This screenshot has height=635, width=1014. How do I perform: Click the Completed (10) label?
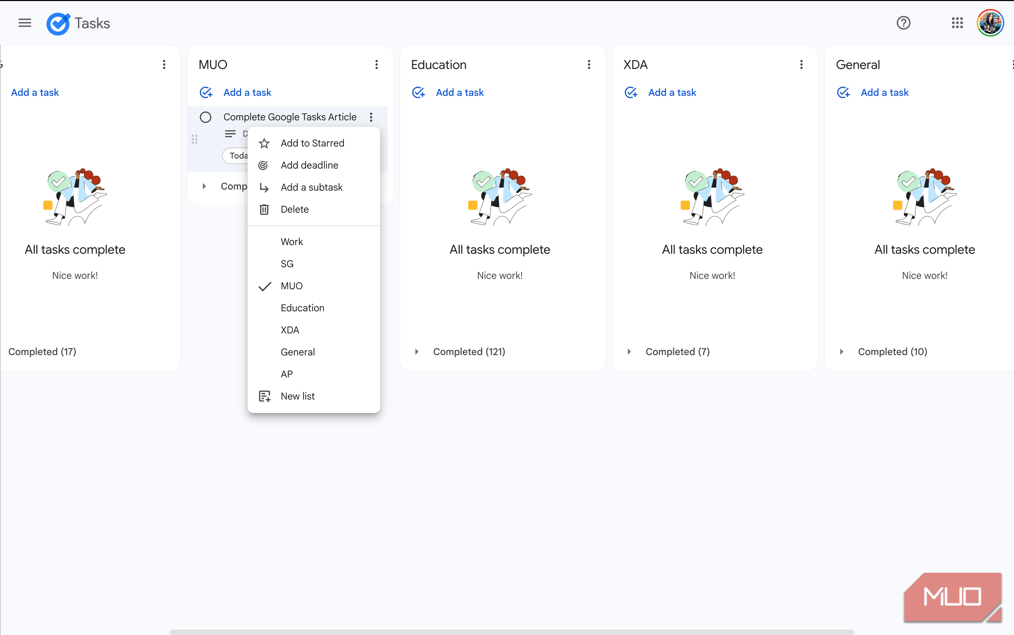point(893,352)
